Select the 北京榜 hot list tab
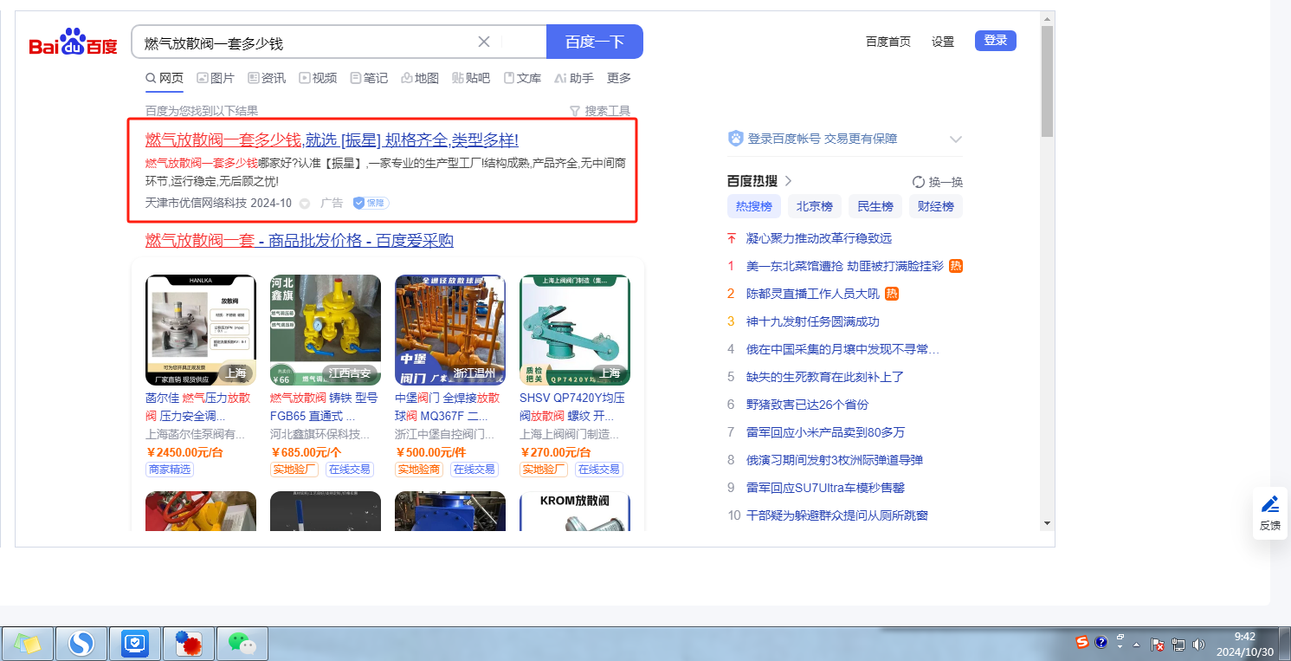This screenshot has width=1291, height=661. tap(815, 206)
